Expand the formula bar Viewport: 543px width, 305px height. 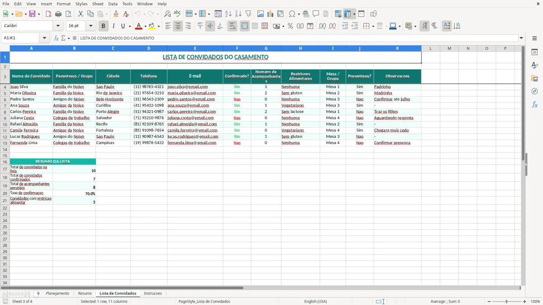(522, 38)
